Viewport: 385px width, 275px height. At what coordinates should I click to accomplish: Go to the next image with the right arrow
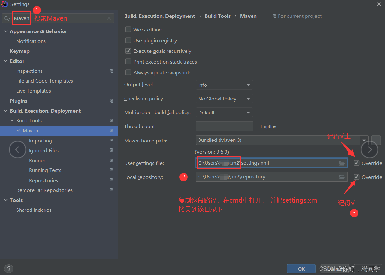point(369,149)
